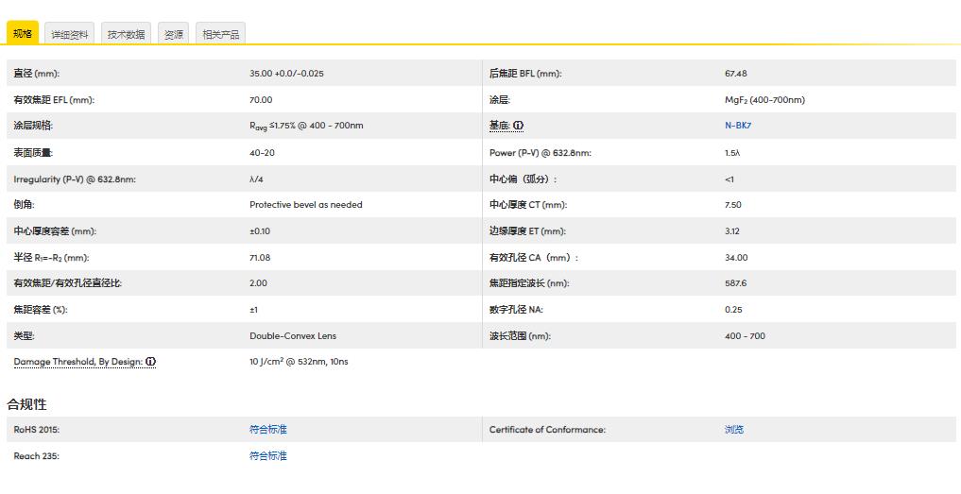Click the 合规性 section heading

pyautogui.click(x=27, y=404)
